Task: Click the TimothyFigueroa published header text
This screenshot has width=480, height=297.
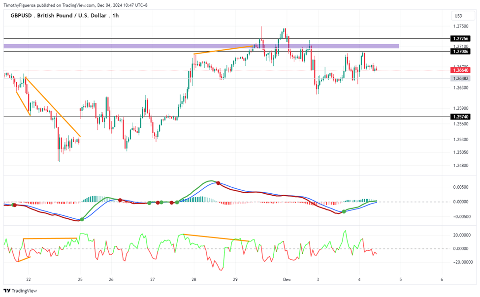Action: [75, 5]
